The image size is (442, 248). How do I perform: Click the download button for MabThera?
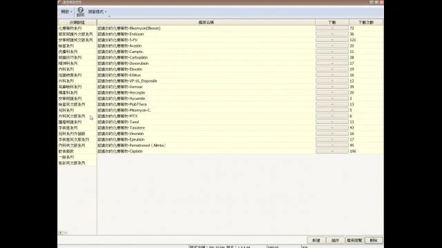332,104
